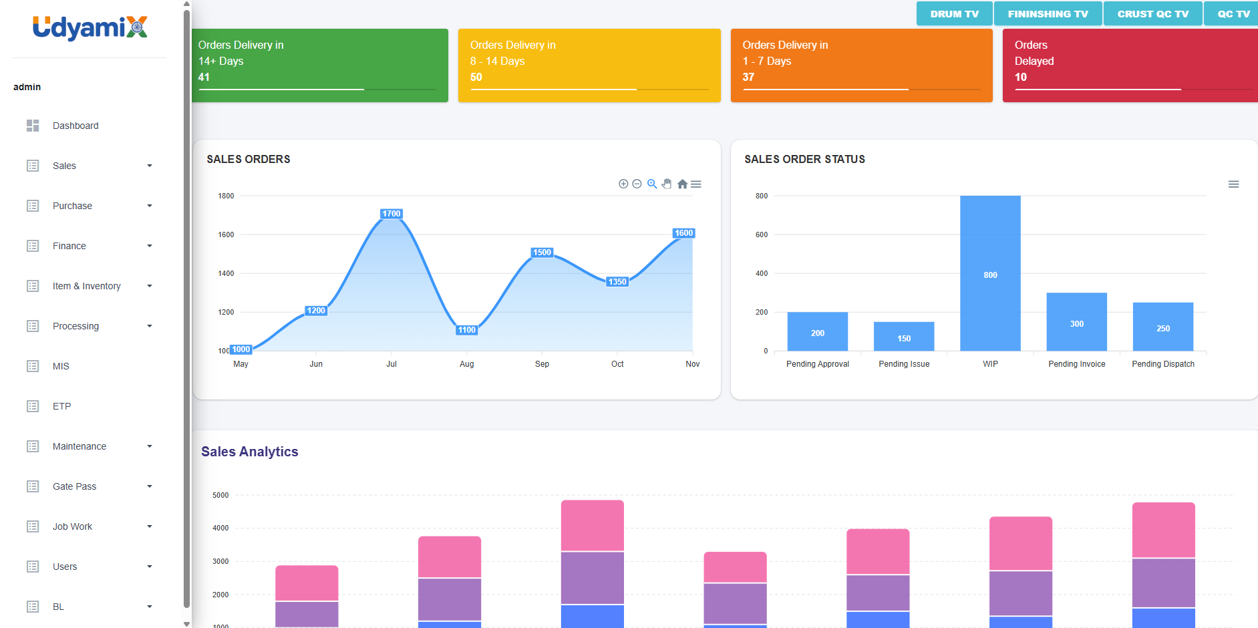Click the ETP list icon in sidebar
1258x628 pixels.
(x=33, y=406)
